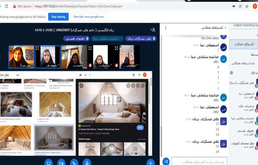This screenshot has height=165, width=258.
Task: Click the browser address bar URL
Action: tap(78, 7)
